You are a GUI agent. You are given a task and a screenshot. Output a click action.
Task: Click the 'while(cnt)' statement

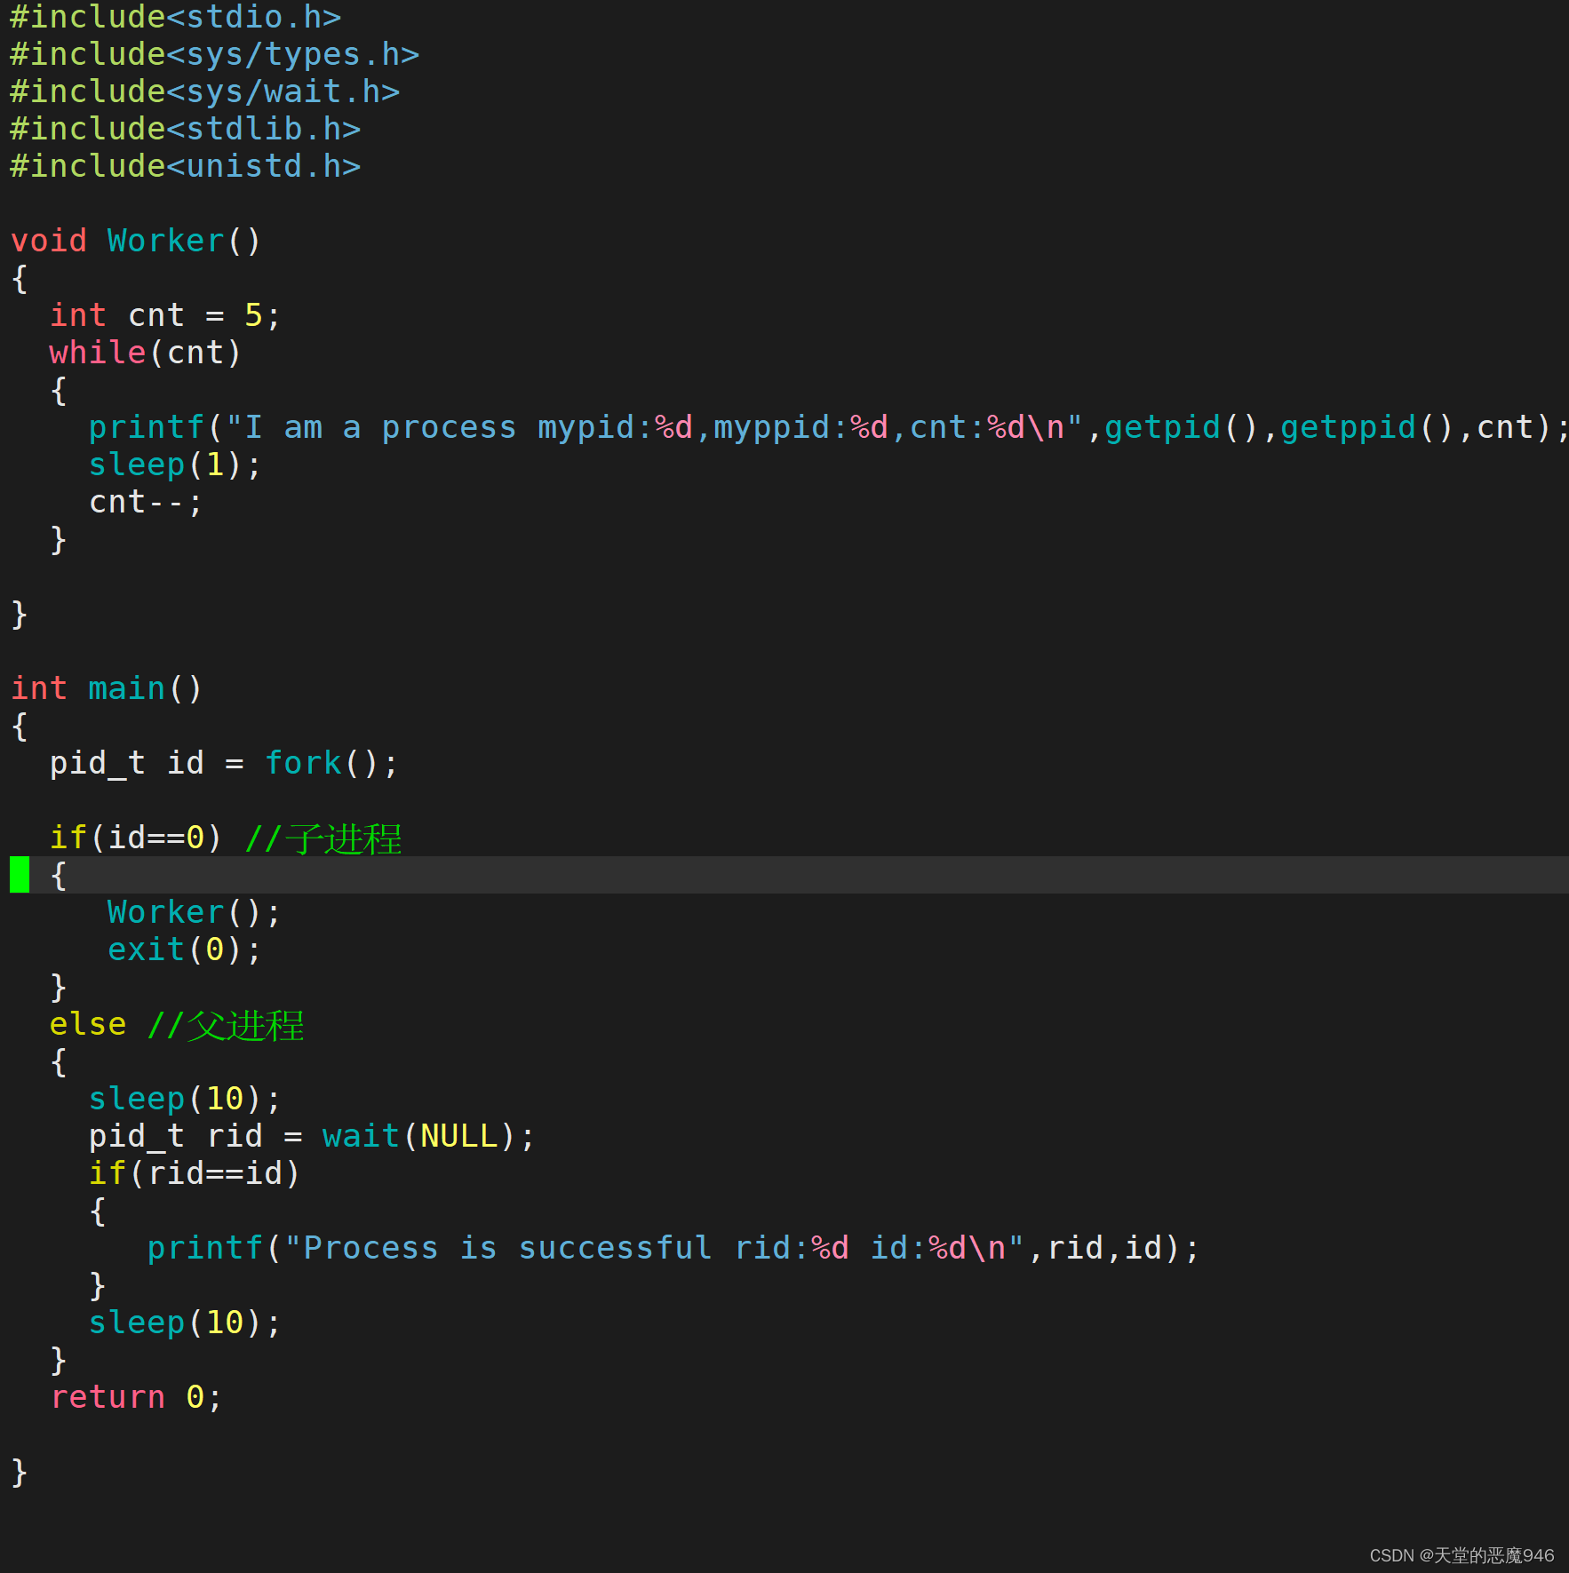pyautogui.click(x=146, y=353)
